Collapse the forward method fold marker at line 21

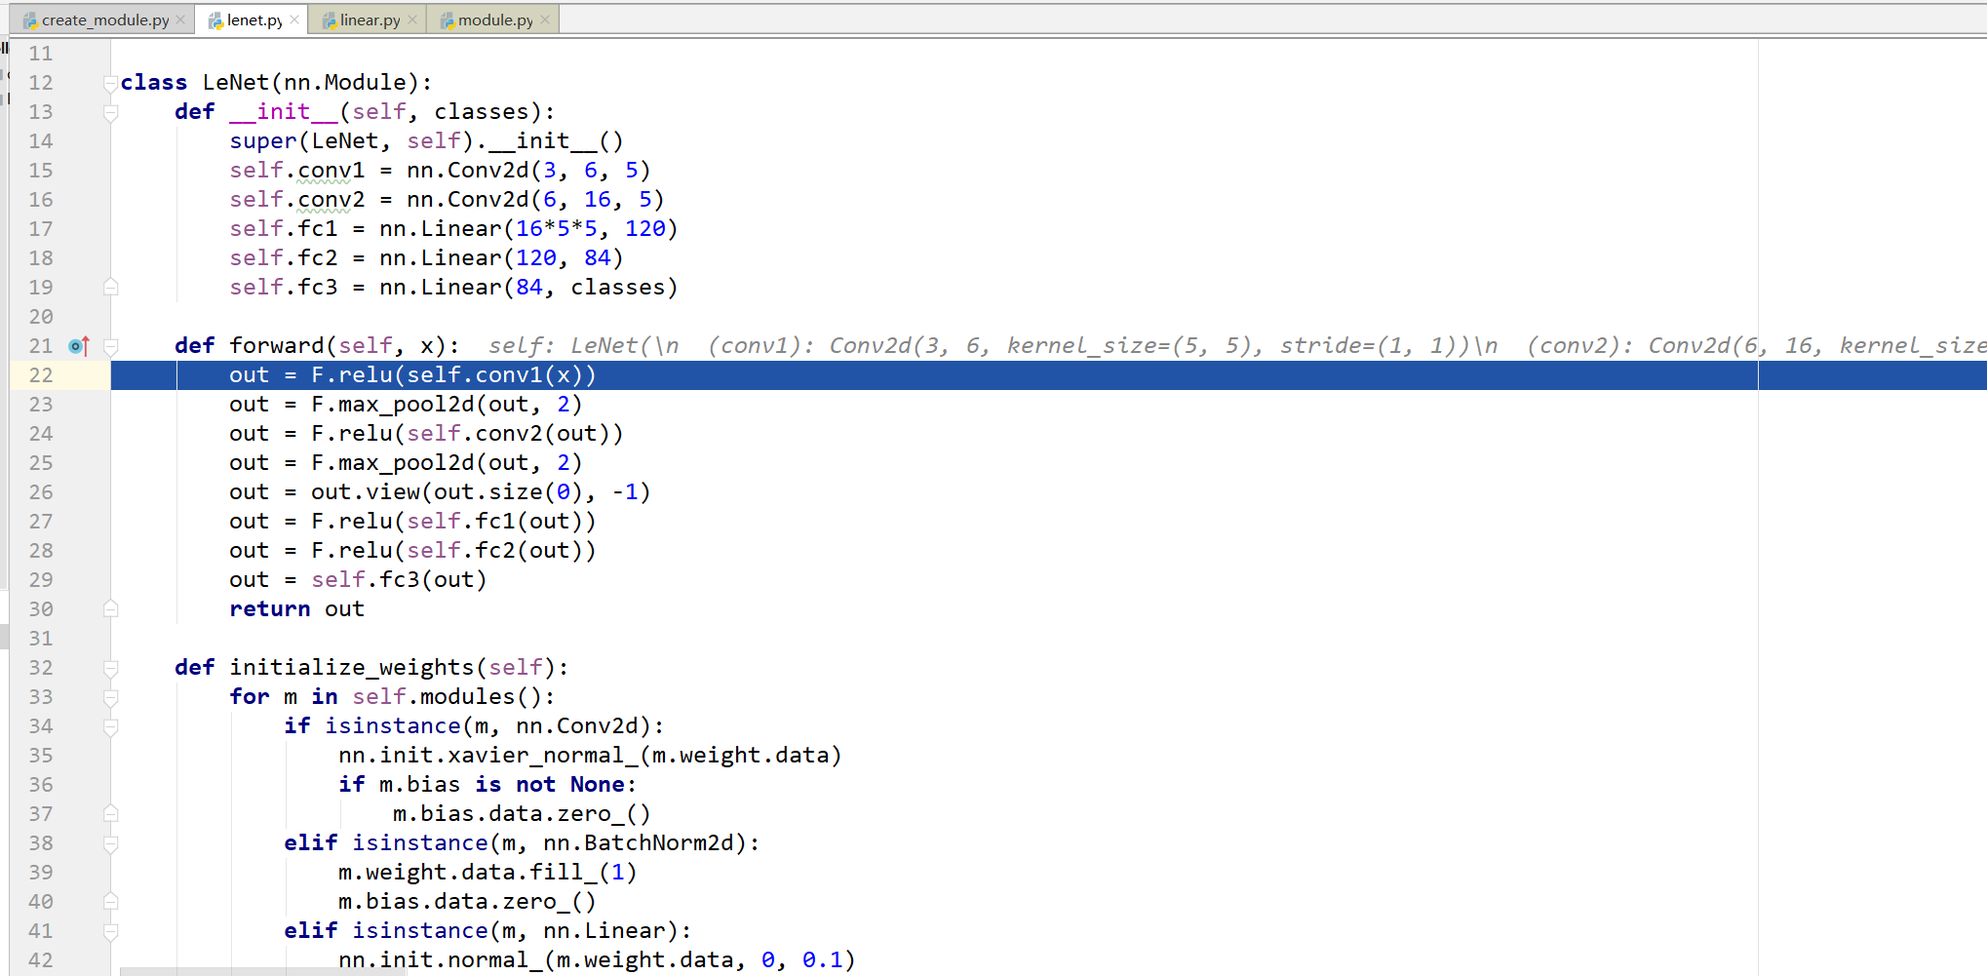click(x=111, y=347)
